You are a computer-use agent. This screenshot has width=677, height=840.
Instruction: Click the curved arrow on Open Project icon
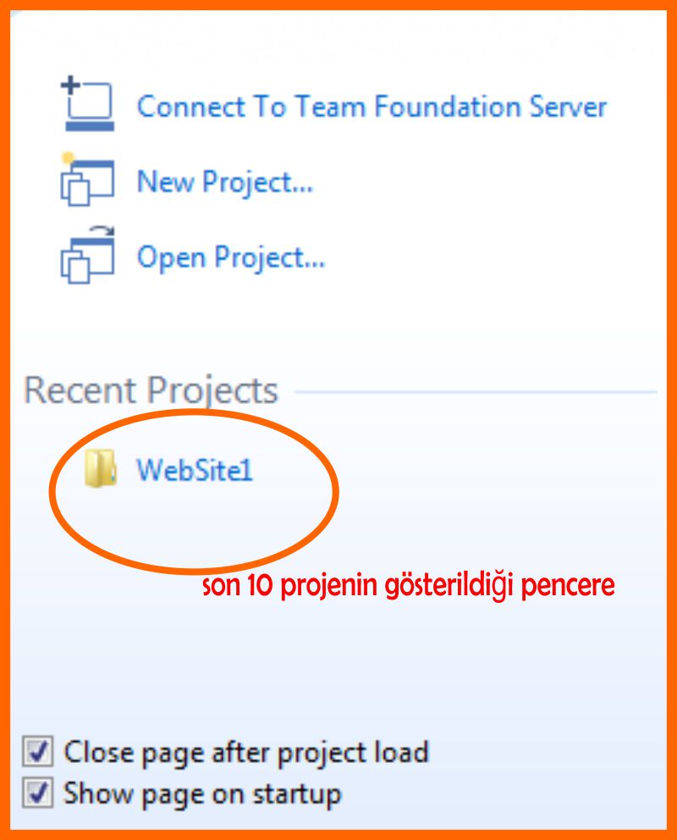click(102, 231)
